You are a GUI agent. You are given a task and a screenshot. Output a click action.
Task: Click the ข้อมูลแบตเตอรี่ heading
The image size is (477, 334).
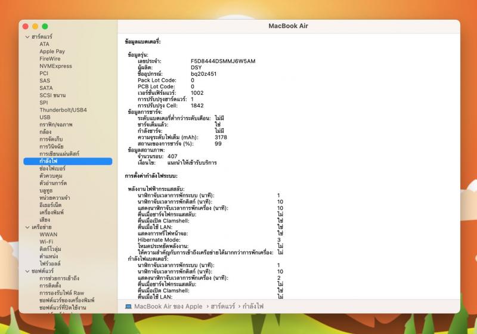point(143,42)
